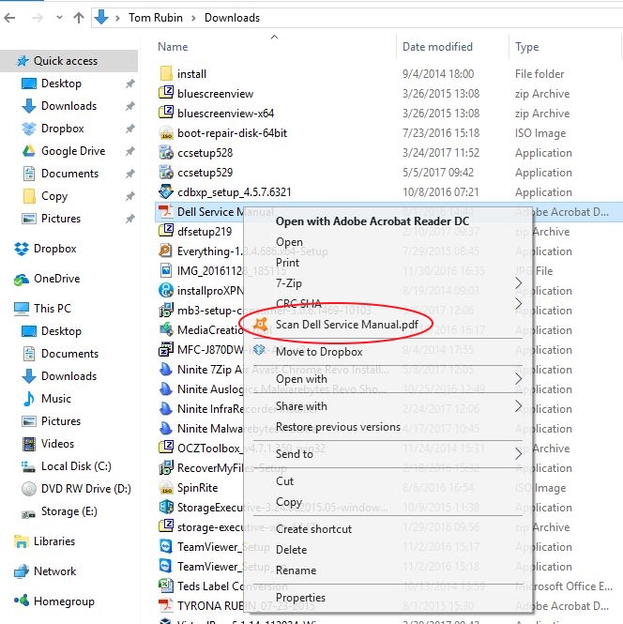Open Music under This PC
623x624 pixels.
click(55, 399)
